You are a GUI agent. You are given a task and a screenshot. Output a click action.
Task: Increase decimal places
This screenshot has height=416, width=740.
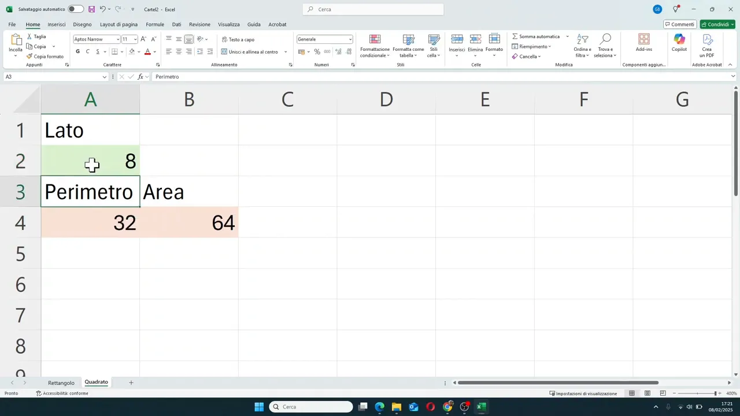coord(338,51)
